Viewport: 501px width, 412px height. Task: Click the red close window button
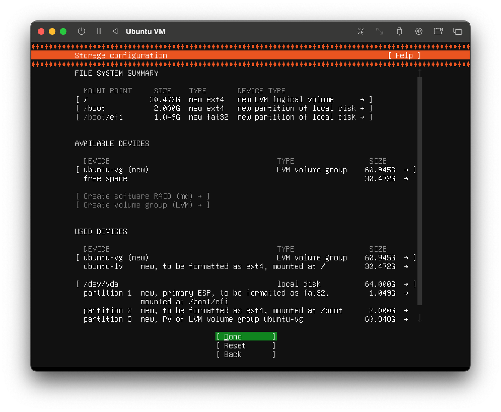[41, 31]
